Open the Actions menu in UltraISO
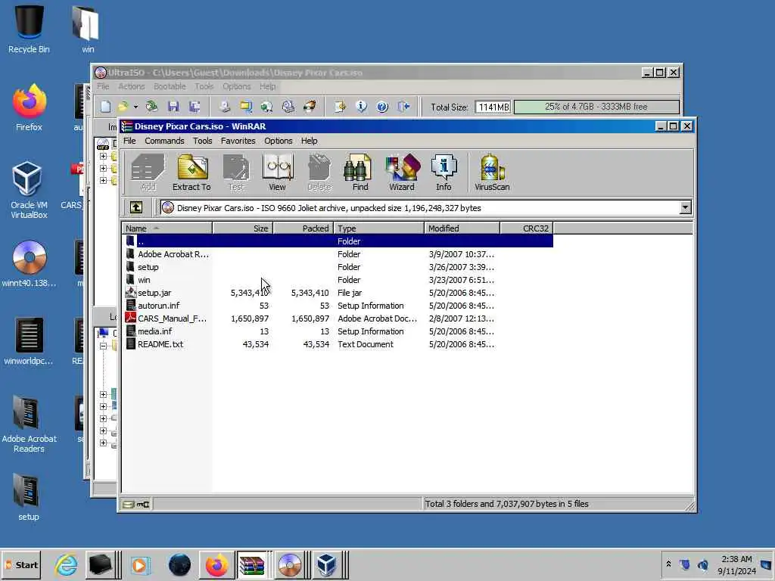The width and height of the screenshot is (775, 581). [132, 86]
